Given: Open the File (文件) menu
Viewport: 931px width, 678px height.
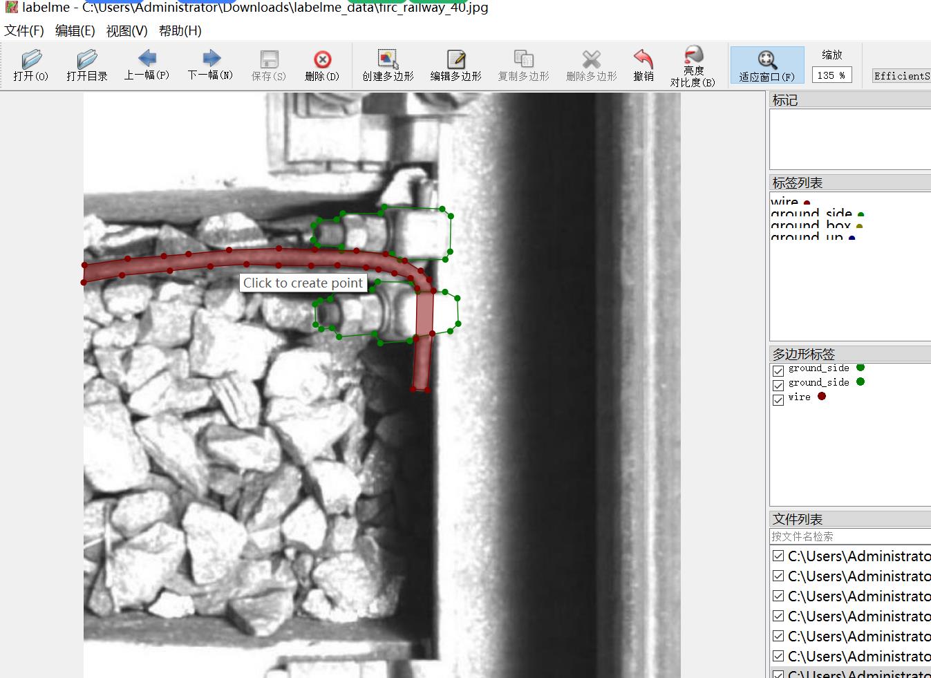Looking at the screenshot, I should click(24, 31).
